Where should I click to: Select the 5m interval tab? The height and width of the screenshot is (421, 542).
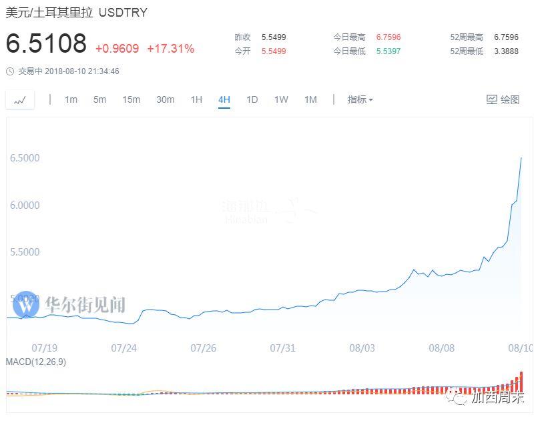99,100
